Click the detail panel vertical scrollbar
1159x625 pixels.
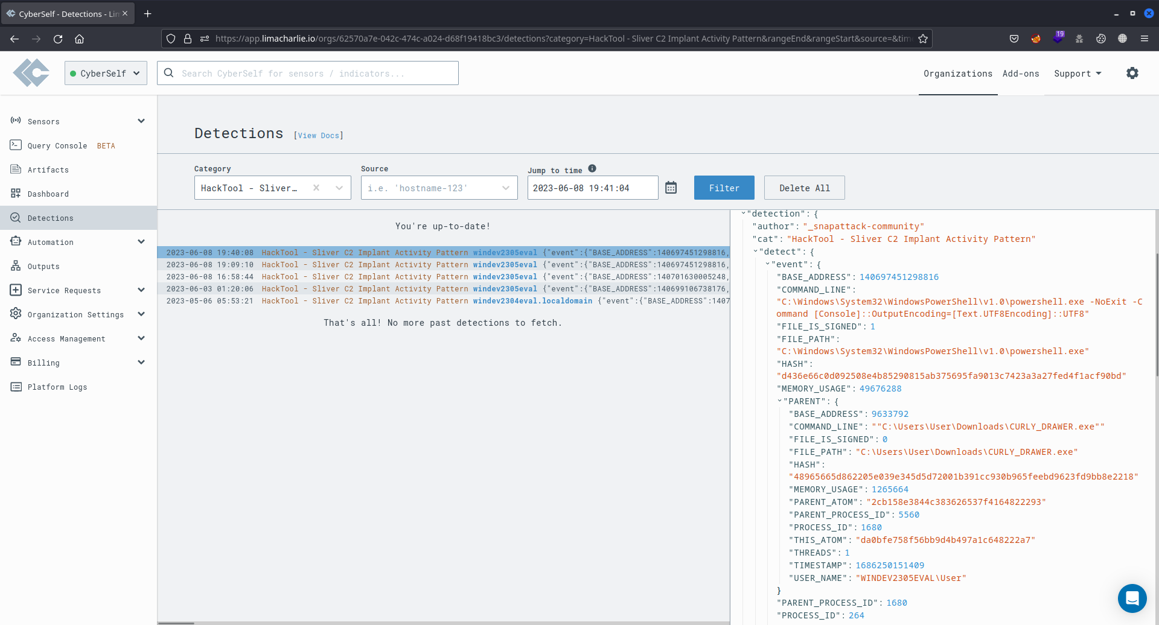point(1157,315)
